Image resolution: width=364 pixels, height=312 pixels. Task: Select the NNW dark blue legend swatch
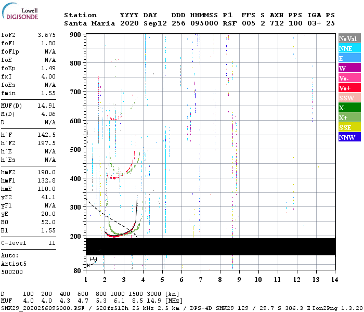point(349,137)
